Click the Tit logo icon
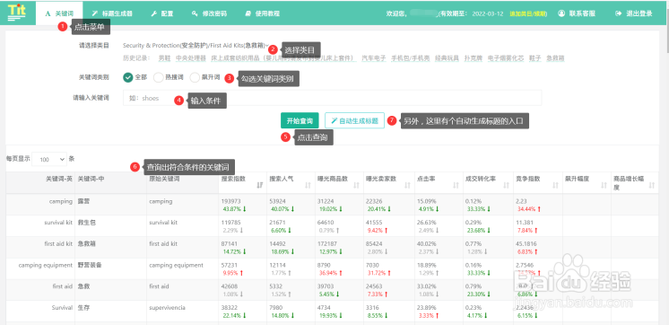Screen dimensions: 669x325 17,12
